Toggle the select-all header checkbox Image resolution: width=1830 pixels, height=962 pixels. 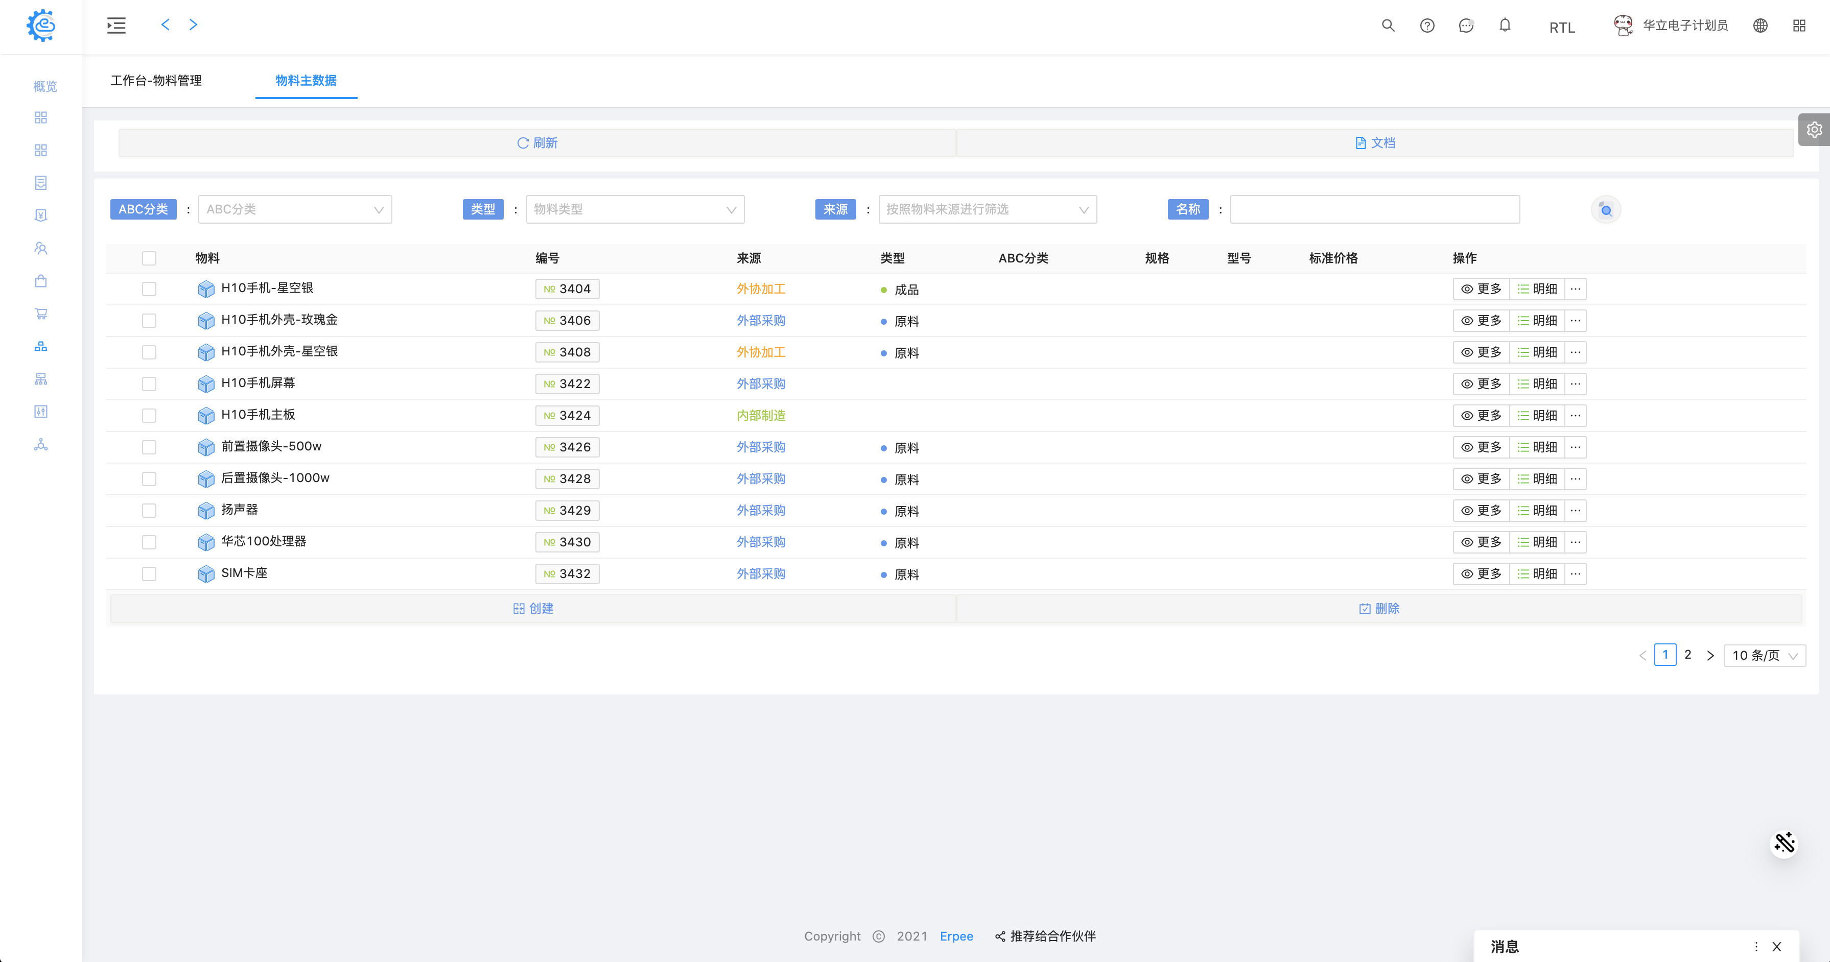coord(149,258)
